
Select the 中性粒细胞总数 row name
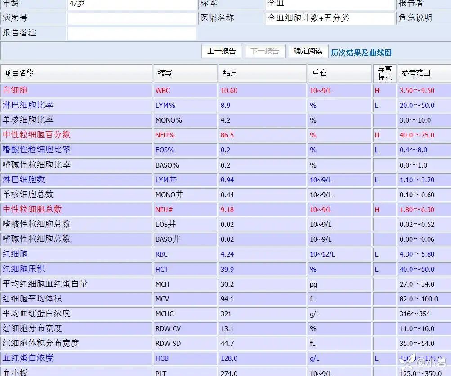coord(32,209)
